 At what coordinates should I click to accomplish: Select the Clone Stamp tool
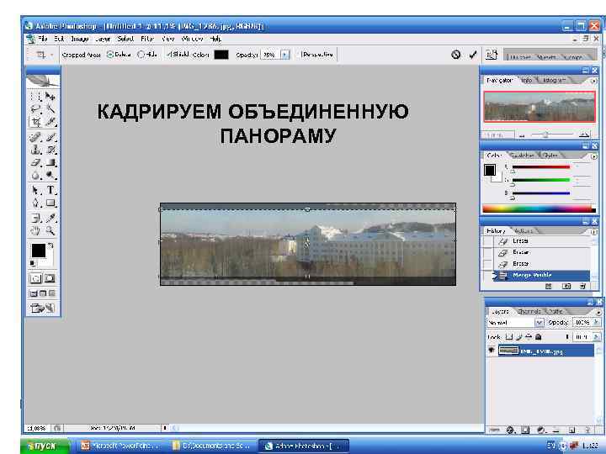36,150
